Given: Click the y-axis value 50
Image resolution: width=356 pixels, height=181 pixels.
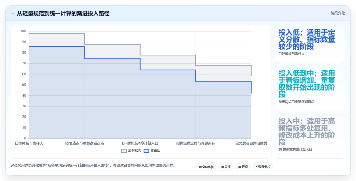Looking at the screenshot, I should 24,85.
